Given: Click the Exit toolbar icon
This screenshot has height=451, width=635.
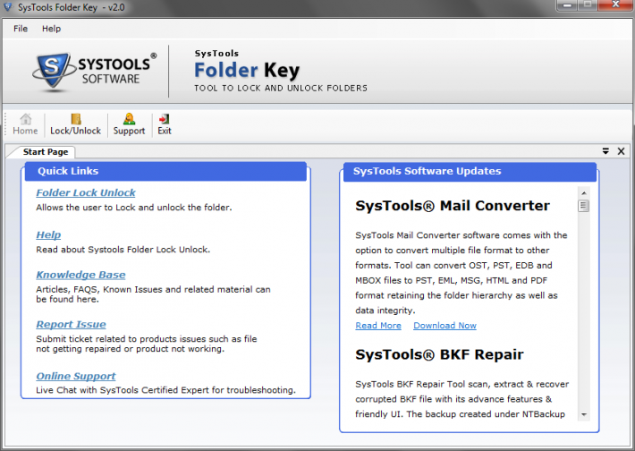Looking at the screenshot, I should click(x=164, y=124).
